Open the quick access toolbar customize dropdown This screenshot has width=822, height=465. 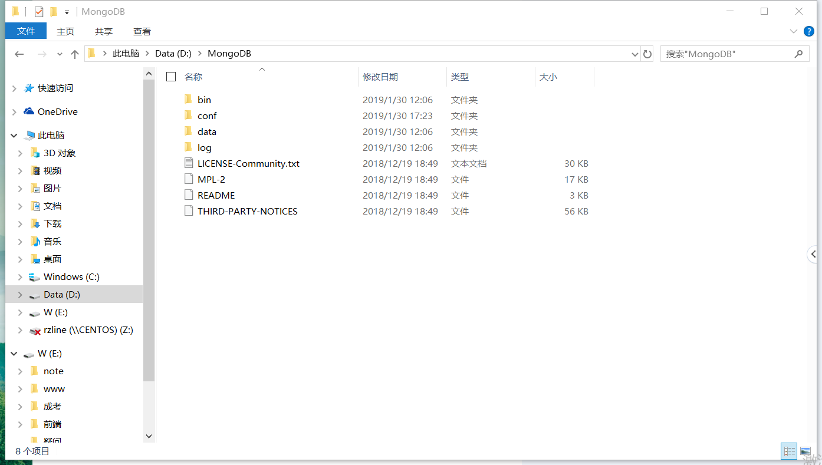(67, 12)
